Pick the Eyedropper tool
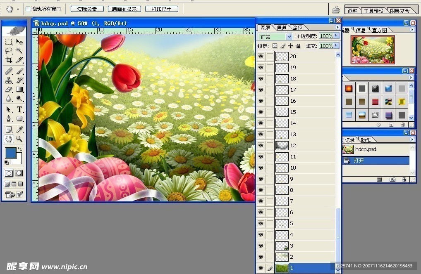This screenshot has height=274, width=421. 19,130
